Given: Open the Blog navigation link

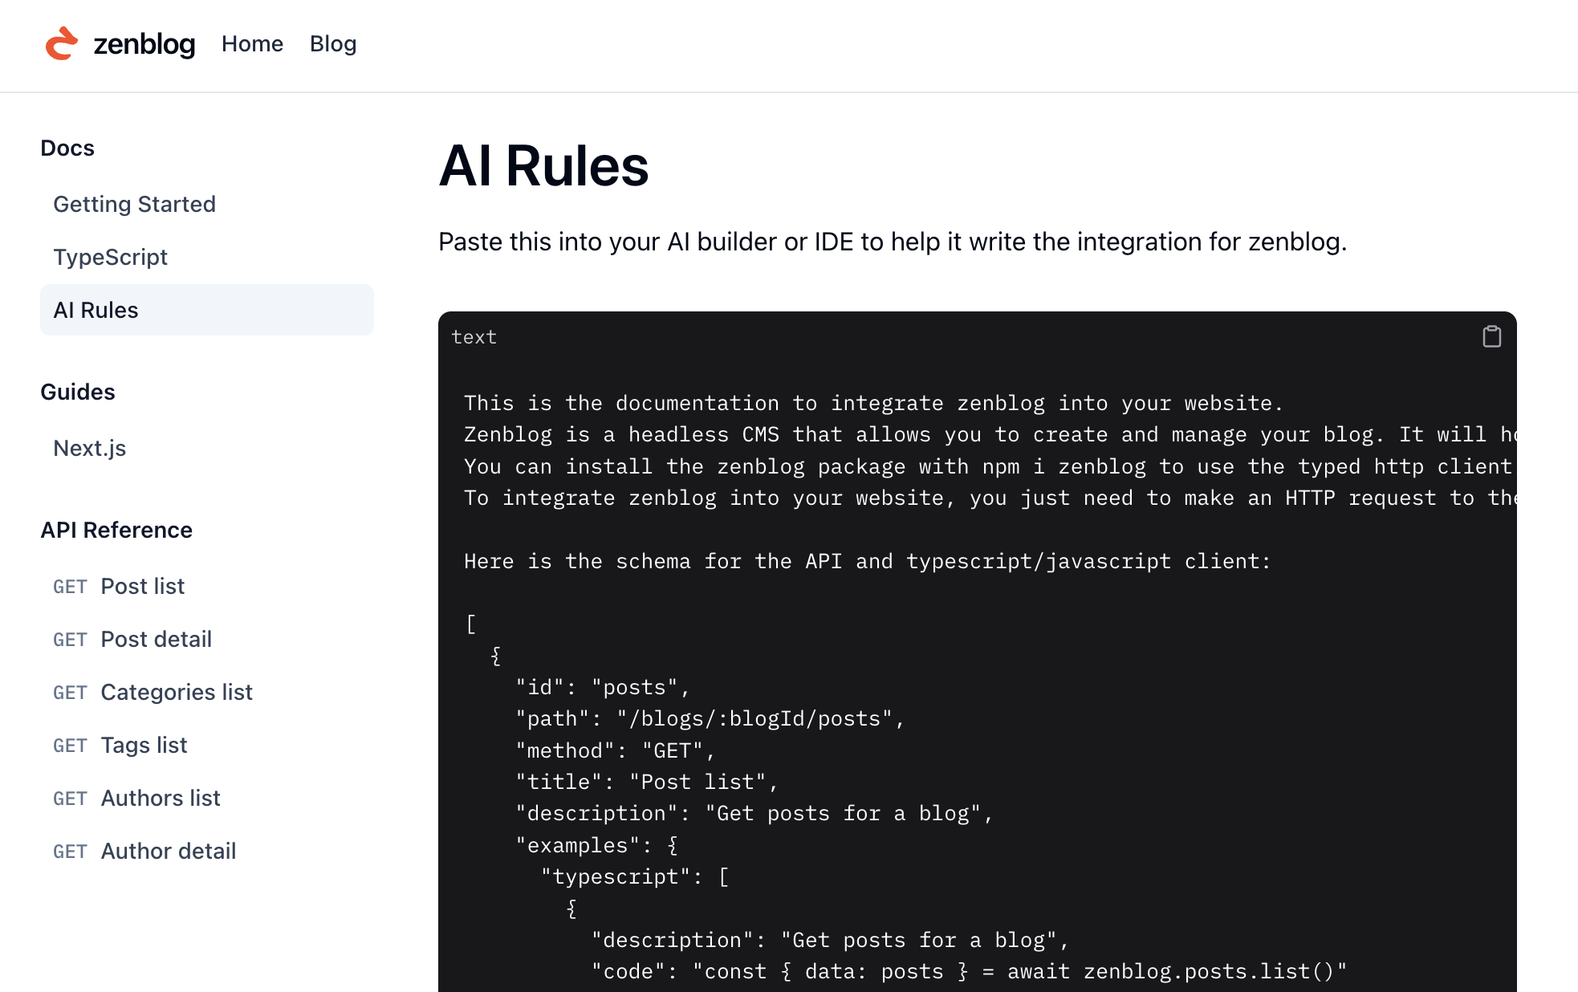Looking at the screenshot, I should coord(333,44).
